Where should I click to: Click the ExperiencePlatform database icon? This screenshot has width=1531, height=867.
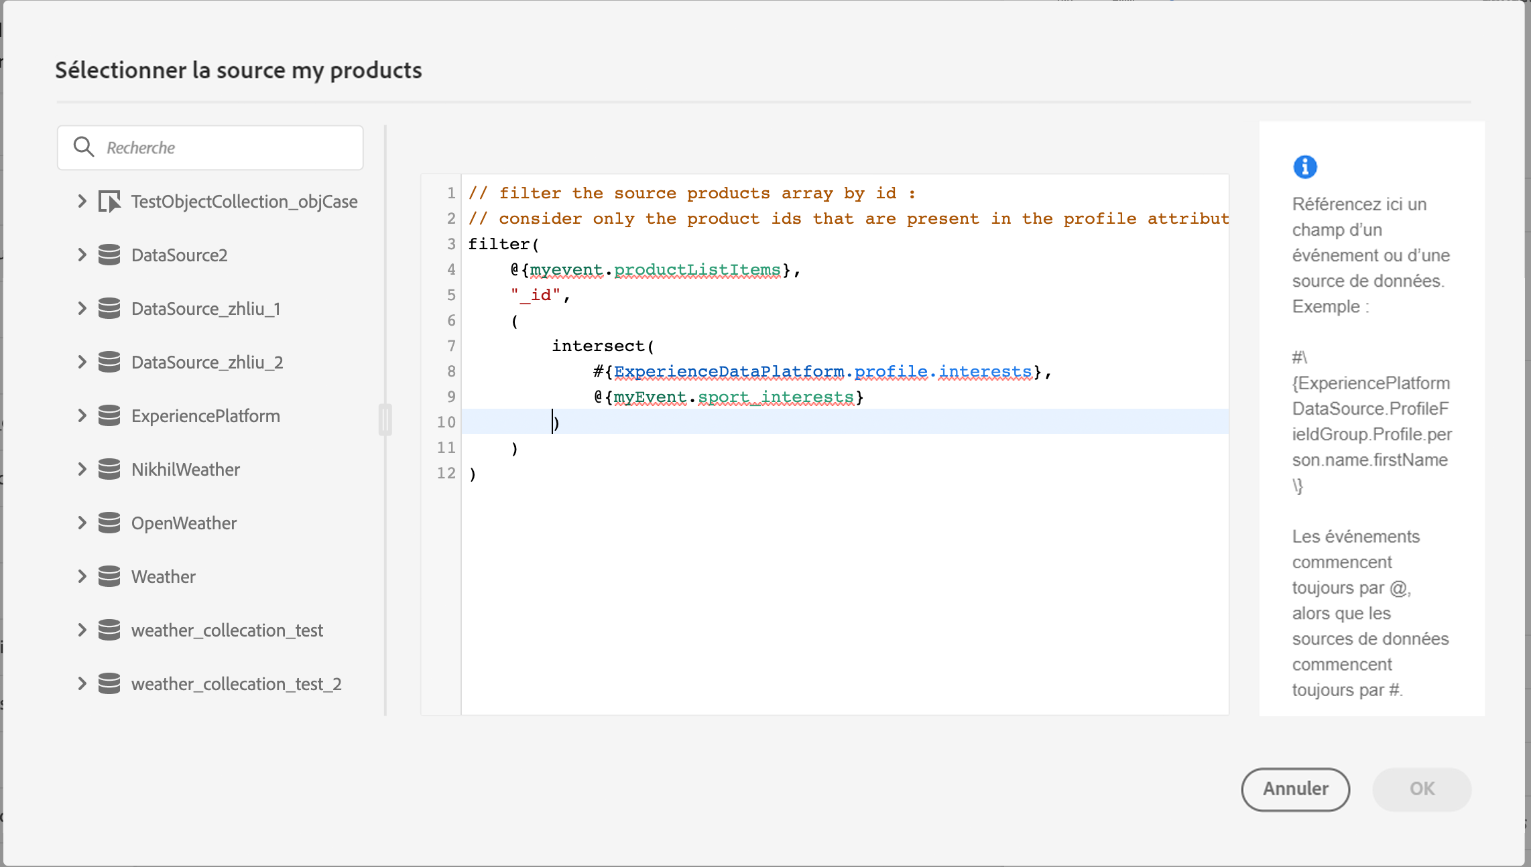click(x=109, y=416)
